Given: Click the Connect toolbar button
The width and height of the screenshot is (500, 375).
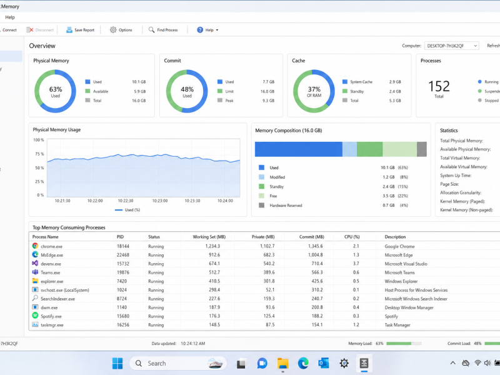Looking at the screenshot, I should (8, 30).
